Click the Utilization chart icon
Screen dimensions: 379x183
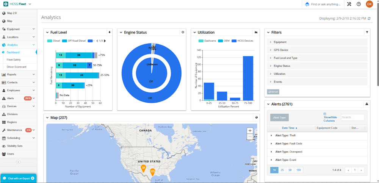coord(257,32)
